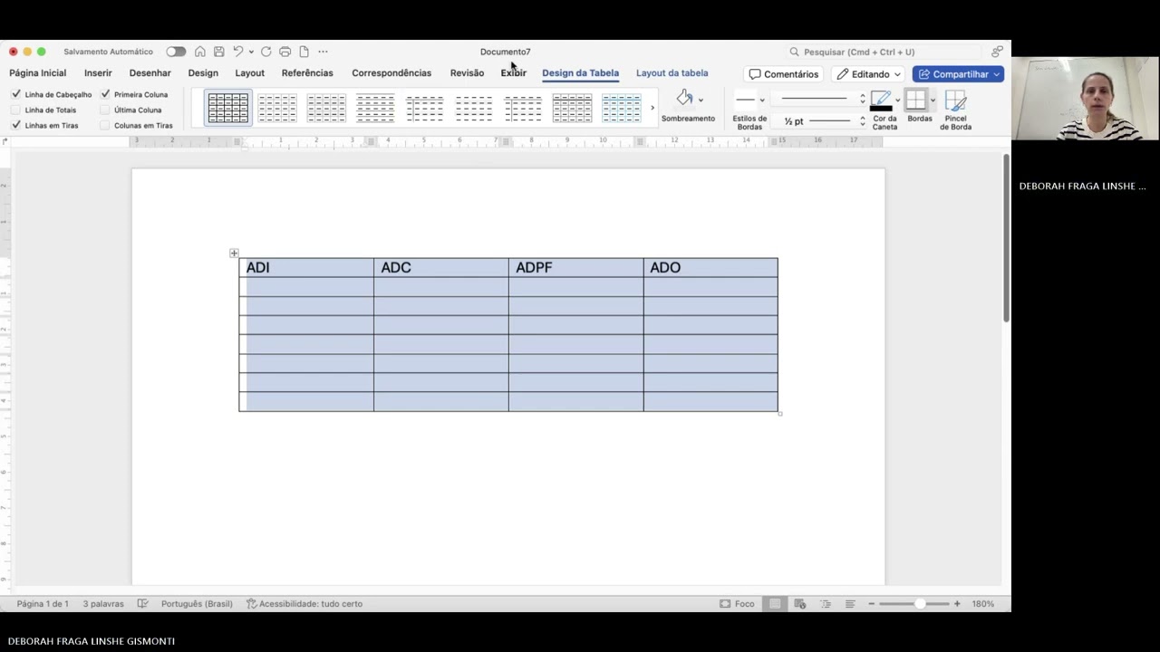Expand the table styles gallery arrow

pos(652,108)
